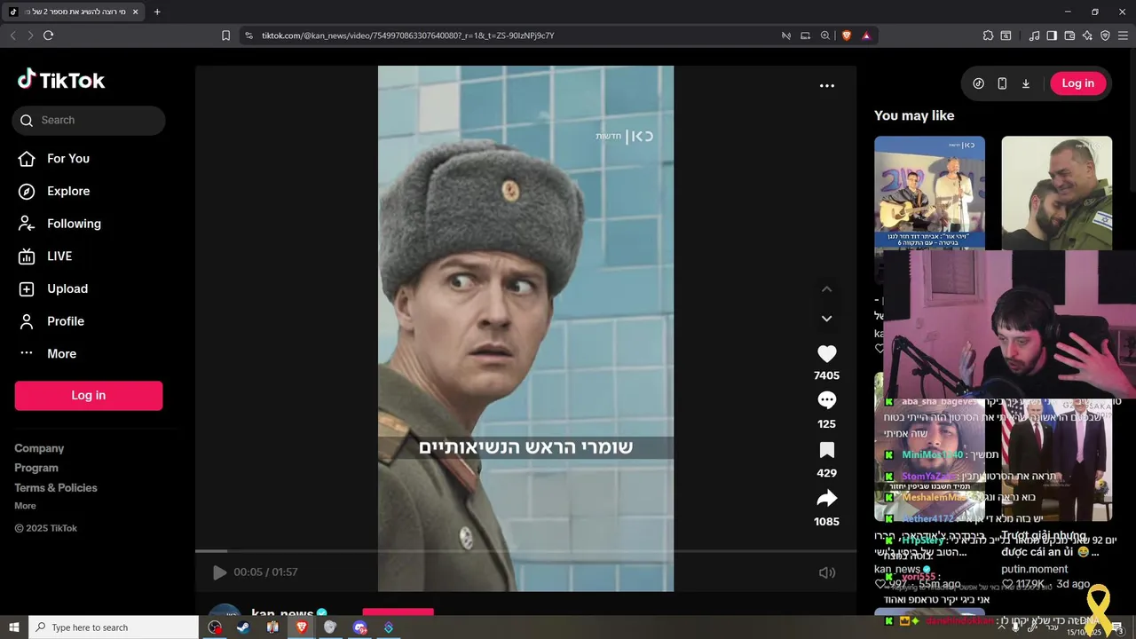Open the Windows Start menu
The height and width of the screenshot is (639, 1136).
point(14,627)
